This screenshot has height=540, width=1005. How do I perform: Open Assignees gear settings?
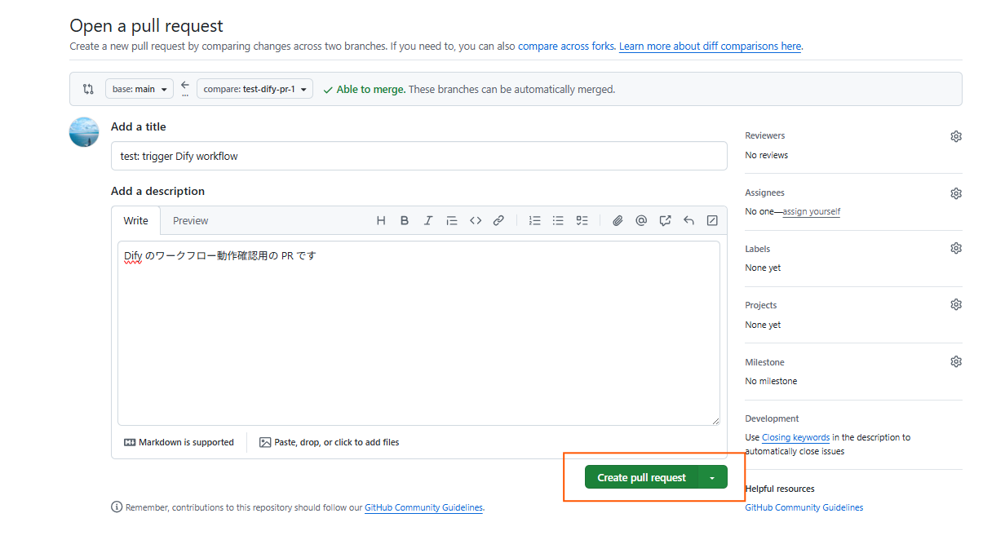click(956, 193)
